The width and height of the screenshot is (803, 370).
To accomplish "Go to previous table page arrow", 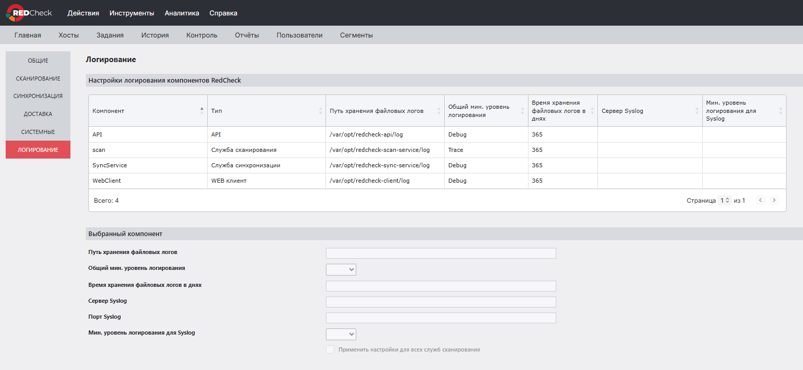I will click(x=761, y=200).
